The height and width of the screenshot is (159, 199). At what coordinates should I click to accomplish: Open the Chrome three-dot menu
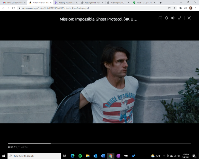196,8
